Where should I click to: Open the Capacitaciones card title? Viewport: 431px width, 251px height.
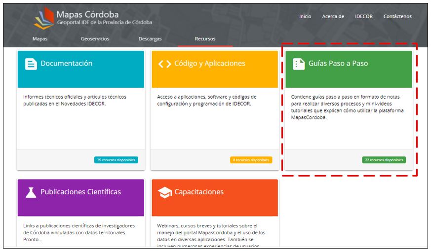point(199,192)
